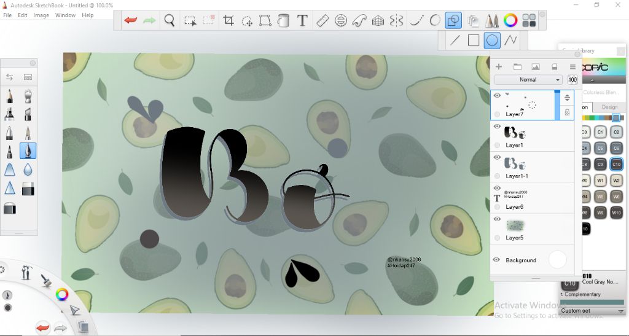Open the Color Editor wheel in toolbar
The height and width of the screenshot is (336, 629).
coord(510,20)
